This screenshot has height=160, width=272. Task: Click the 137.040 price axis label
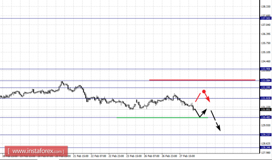click(266, 25)
